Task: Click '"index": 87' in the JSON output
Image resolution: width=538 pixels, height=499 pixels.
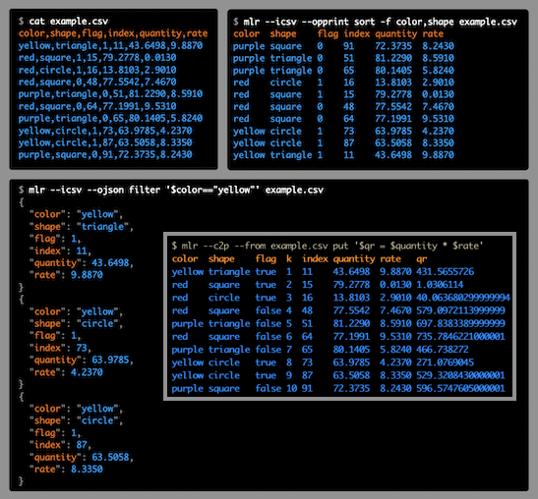Action: [x=60, y=445]
